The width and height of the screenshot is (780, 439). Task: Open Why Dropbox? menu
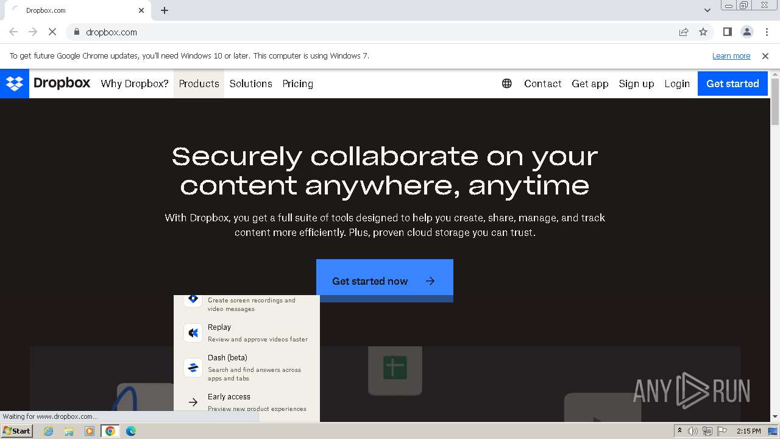click(135, 84)
